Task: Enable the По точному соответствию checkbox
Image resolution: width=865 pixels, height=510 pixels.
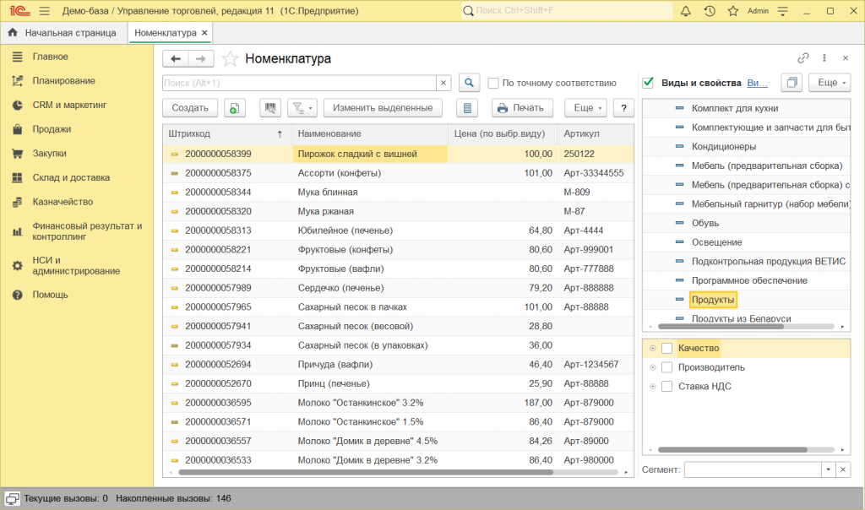Action: coord(493,83)
